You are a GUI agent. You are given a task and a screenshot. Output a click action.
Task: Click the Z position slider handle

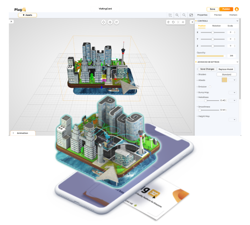pos(212,46)
